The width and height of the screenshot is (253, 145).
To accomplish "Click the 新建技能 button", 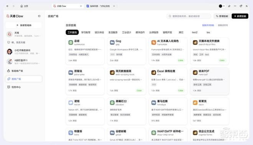I will pos(240,16).
